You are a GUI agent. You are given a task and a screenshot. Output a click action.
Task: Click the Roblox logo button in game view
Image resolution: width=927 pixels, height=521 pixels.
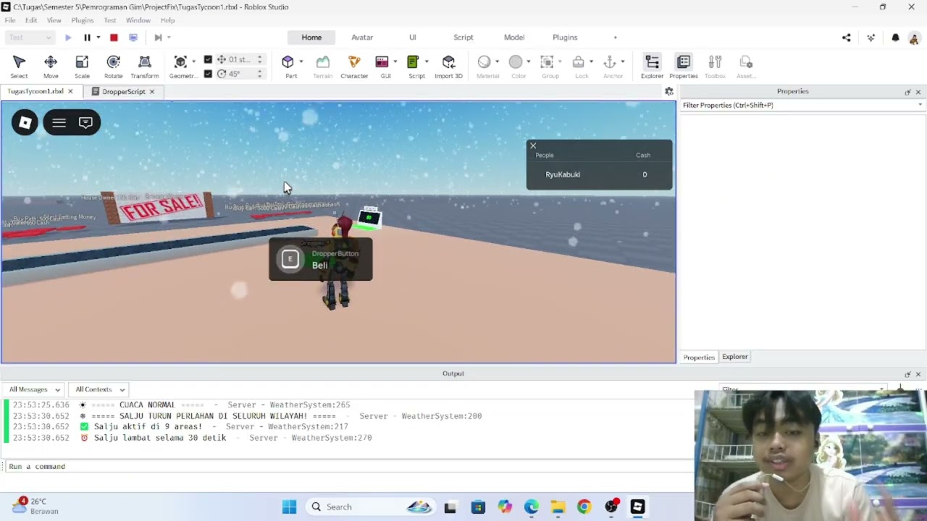(x=25, y=122)
